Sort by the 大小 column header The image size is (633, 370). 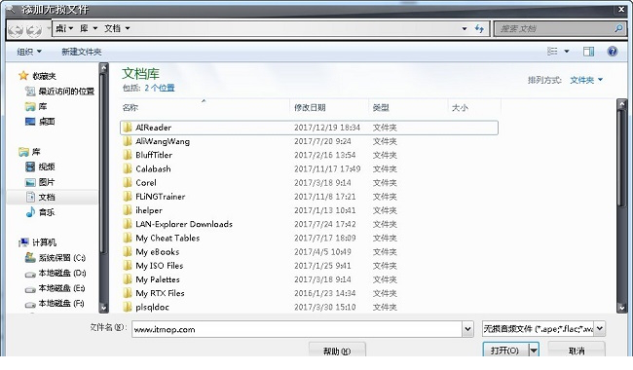(474, 107)
